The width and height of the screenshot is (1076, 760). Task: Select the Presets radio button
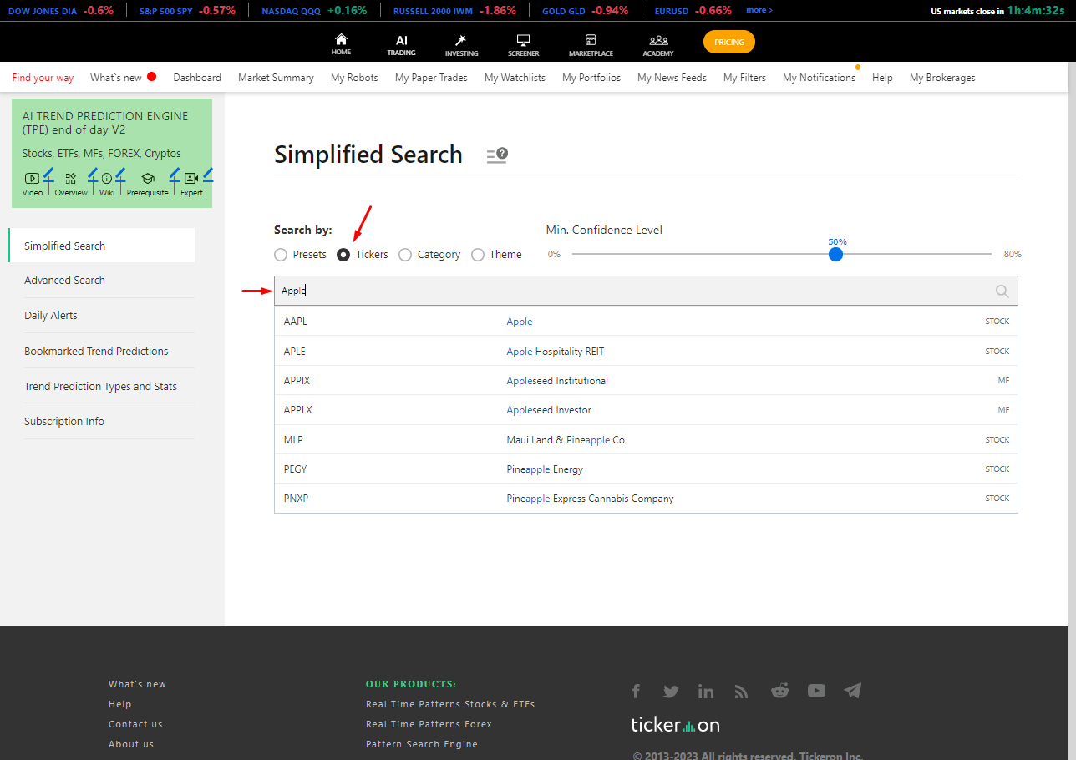coord(281,255)
